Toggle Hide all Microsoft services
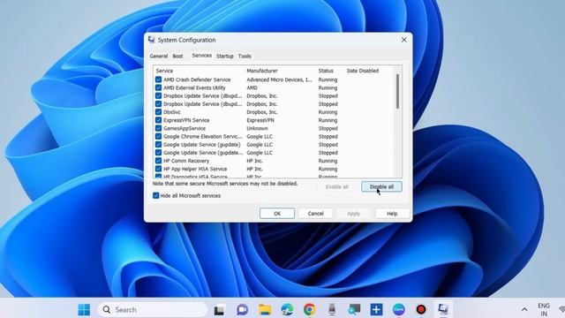The height and width of the screenshot is (318, 565). coord(155,195)
